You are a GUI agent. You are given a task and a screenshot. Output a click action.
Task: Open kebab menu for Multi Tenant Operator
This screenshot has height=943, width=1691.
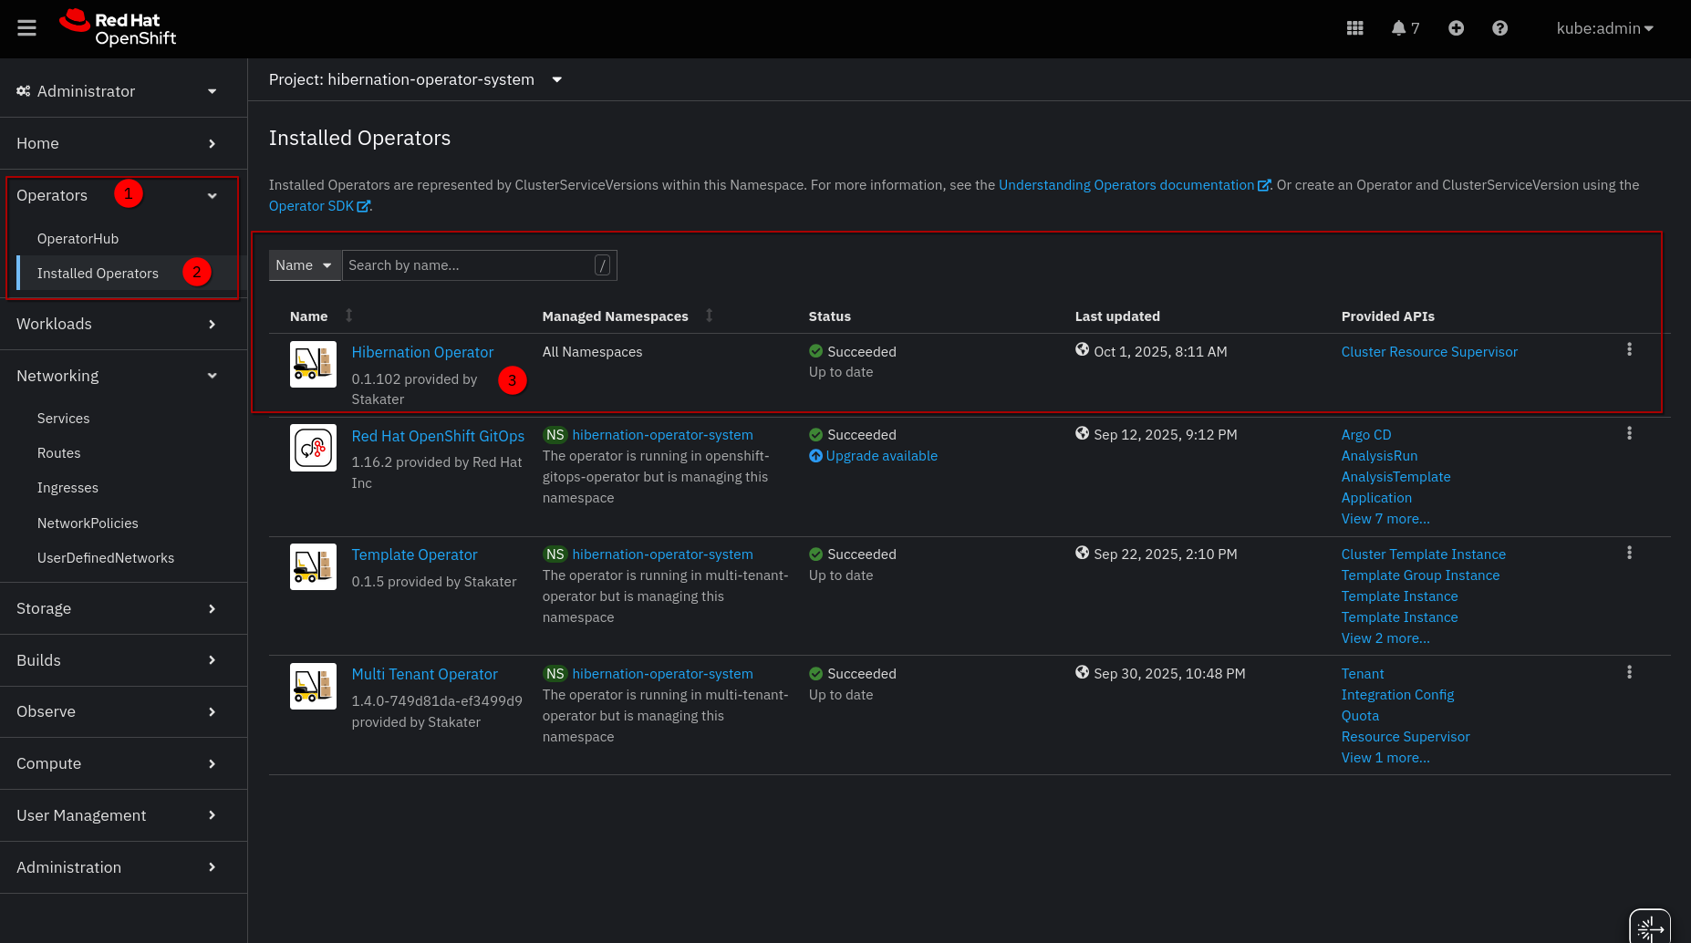coord(1629,672)
